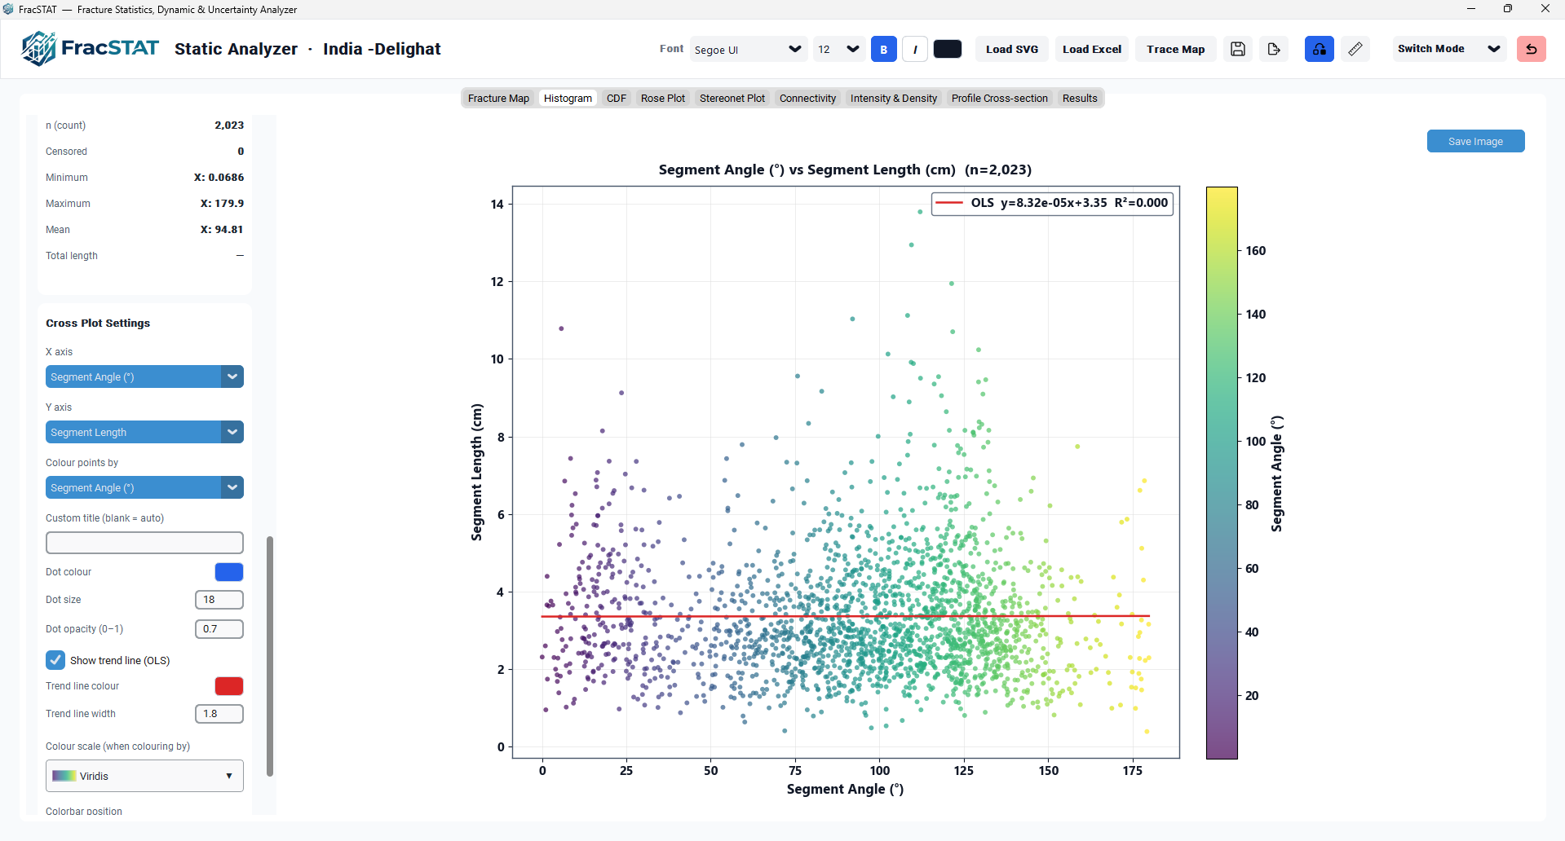This screenshot has height=841, width=1565.
Task: Open the Rose Plot tab
Action: coord(663,98)
